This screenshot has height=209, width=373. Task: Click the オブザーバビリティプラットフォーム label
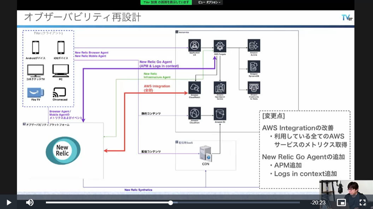48,125
